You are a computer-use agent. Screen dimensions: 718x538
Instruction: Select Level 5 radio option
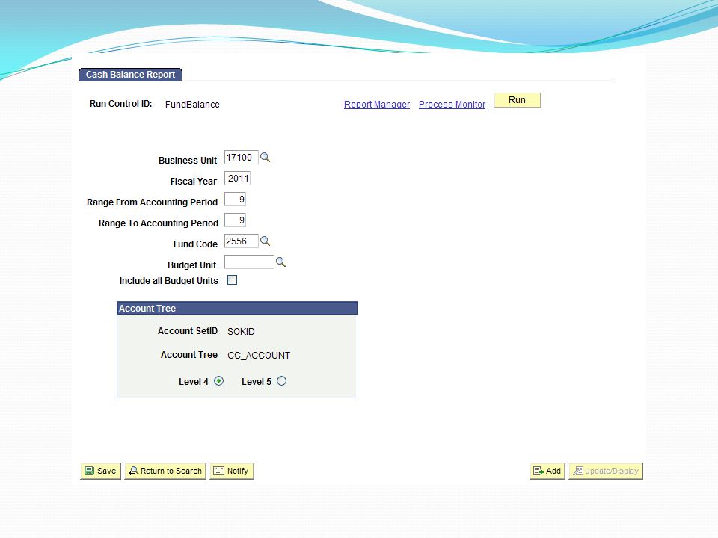click(x=282, y=381)
